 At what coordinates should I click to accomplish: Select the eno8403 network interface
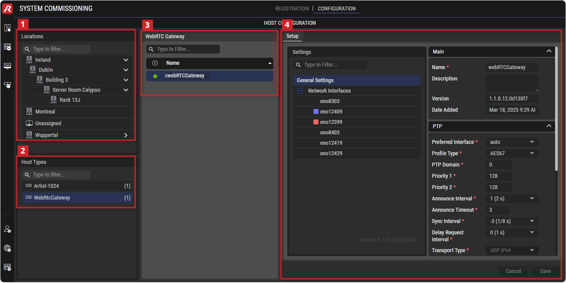(x=357, y=133)
